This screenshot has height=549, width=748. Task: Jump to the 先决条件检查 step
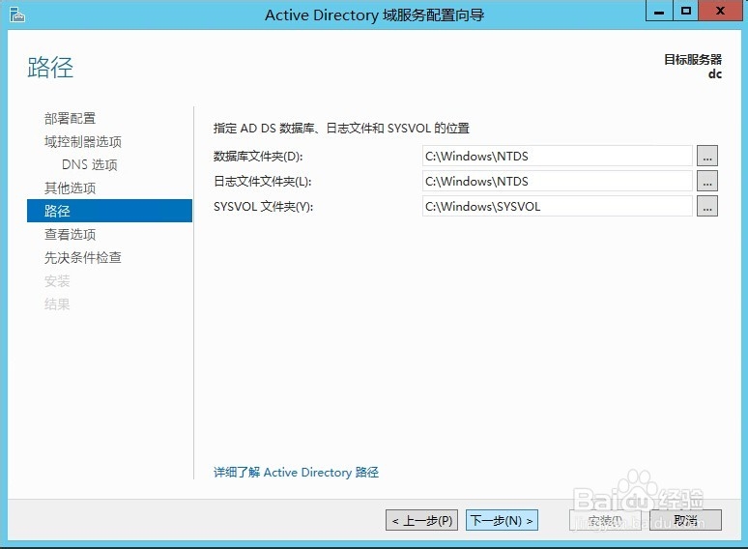[83, 257]
